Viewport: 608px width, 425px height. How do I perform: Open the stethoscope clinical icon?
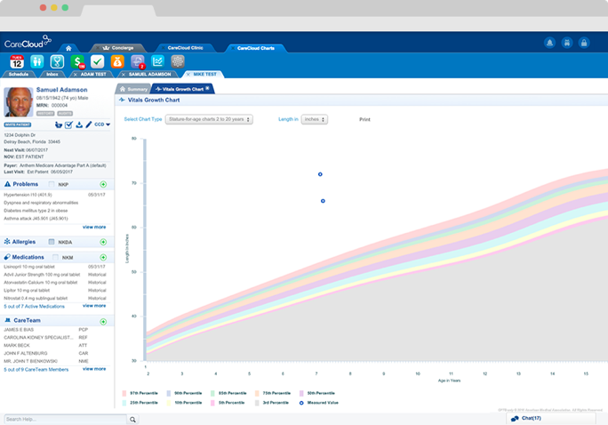57,61
